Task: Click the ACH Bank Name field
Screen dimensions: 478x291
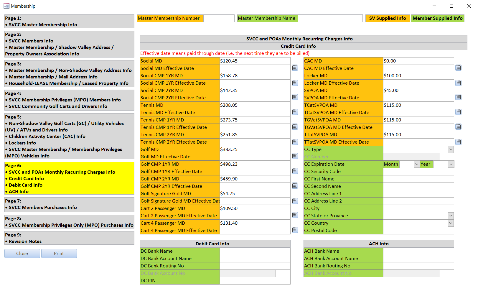Action: [x=418, y=251]
